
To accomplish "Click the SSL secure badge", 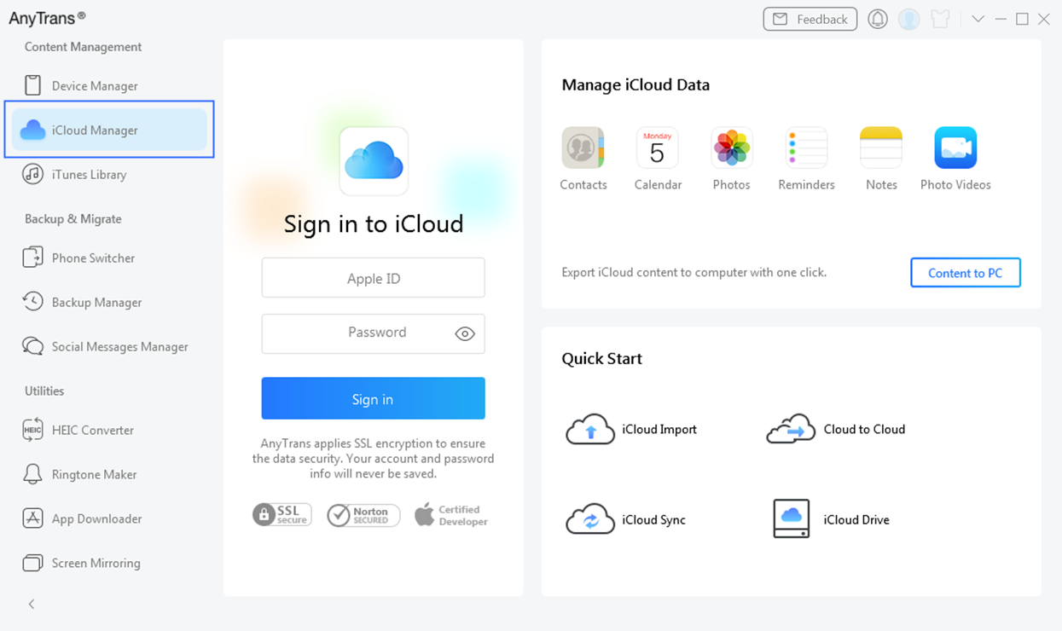I will (282, 515).
